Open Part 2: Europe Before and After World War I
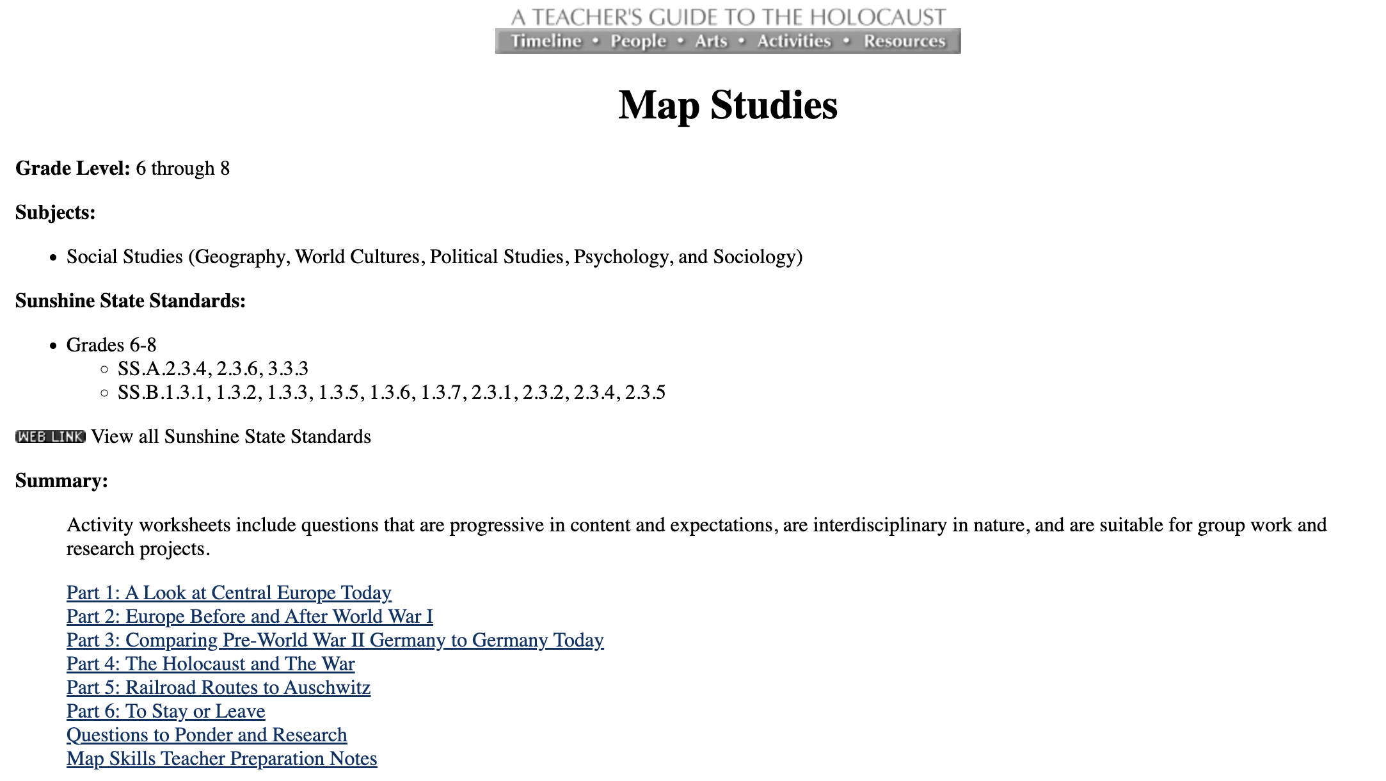The height and width of the screenshot is (781, 1386). coord(250,616)
